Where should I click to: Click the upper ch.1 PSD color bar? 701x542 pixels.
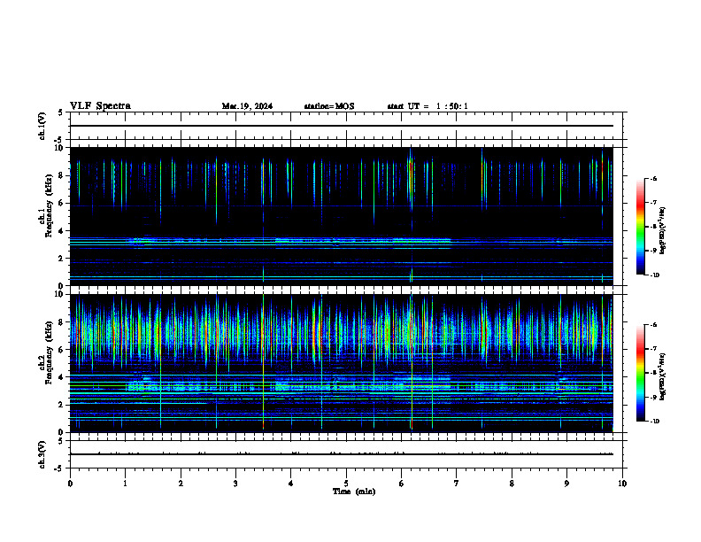(x=640, y=227)
